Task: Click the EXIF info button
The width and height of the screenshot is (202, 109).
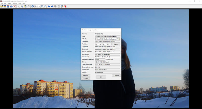Action: (x=86, y=76)
